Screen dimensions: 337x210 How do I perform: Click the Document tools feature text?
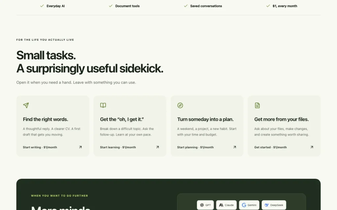pyautogui.click(x=127, y=6)
